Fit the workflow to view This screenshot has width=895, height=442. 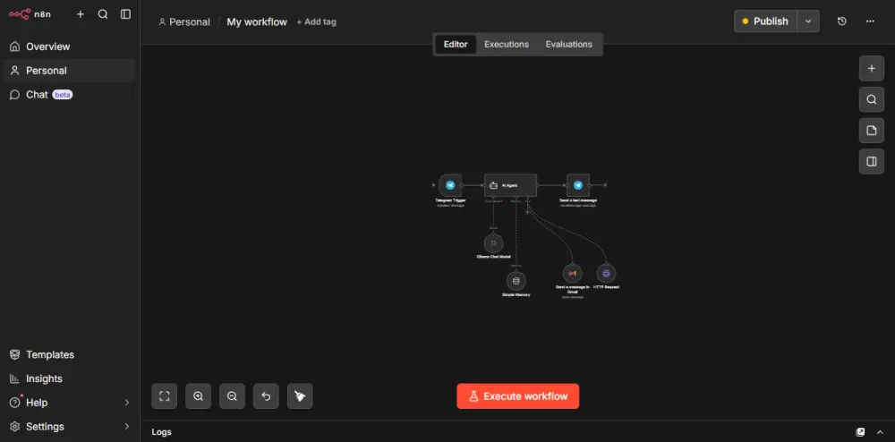[x=165, y=395]
